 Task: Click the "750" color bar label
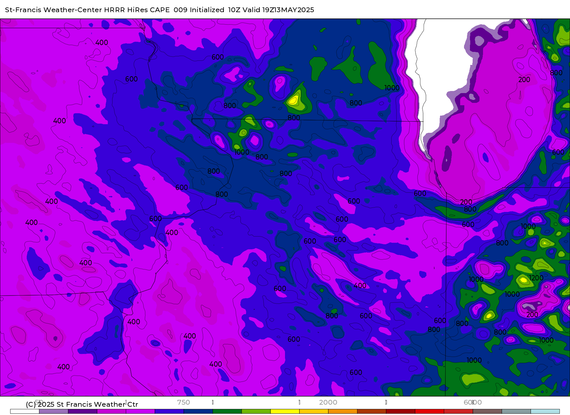tap(183, 402)
